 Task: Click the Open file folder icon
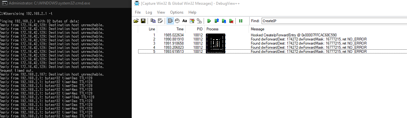pos(136,21)
